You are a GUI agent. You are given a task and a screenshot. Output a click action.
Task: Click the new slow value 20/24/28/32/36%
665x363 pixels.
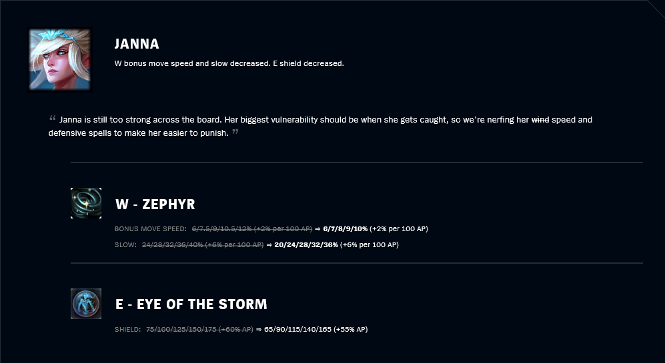[306, 245]
